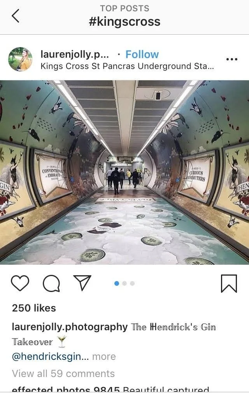Open the three-dot post options menu
The width and height of the screenshot is (249, 393).
(x=232, y=59)
